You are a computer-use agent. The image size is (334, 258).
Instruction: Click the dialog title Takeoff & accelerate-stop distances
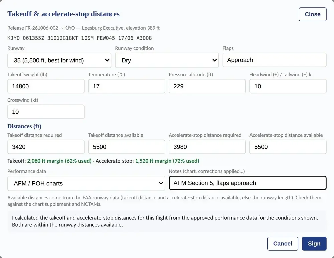click(63, 14)
